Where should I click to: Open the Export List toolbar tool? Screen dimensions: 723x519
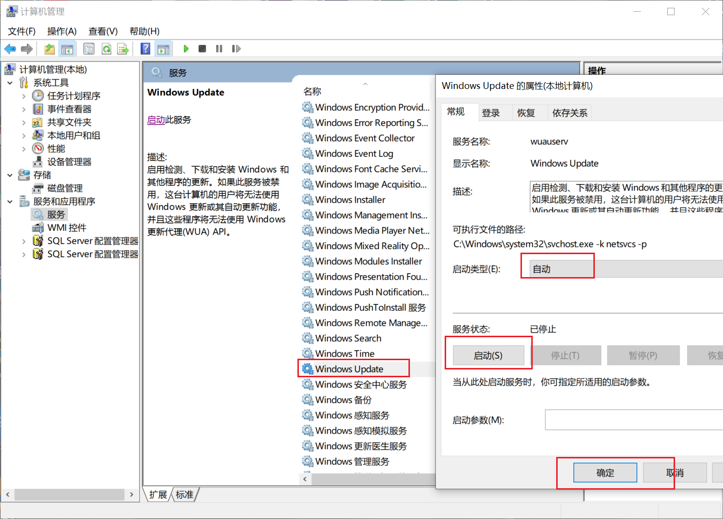123,48
